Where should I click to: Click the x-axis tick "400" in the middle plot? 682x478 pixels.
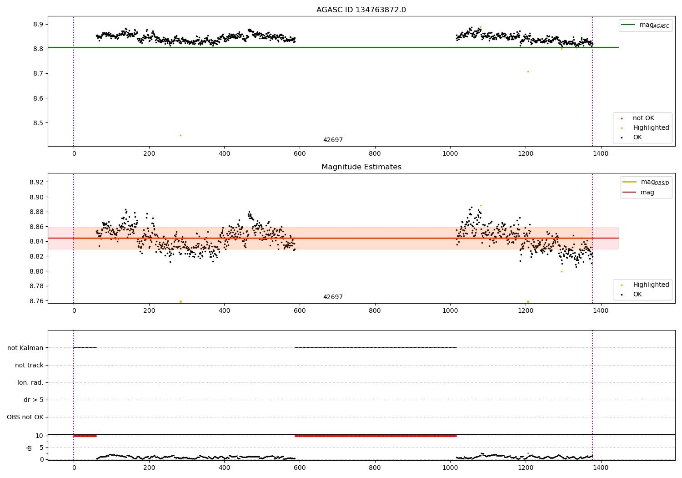tap(224, 311)
